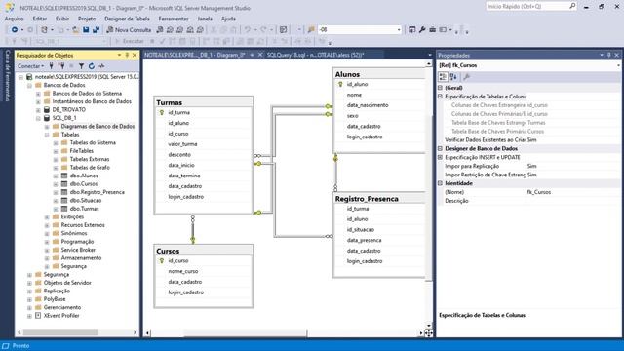Click the Object Explorer filter funnel icon

(x=81, y=66)
